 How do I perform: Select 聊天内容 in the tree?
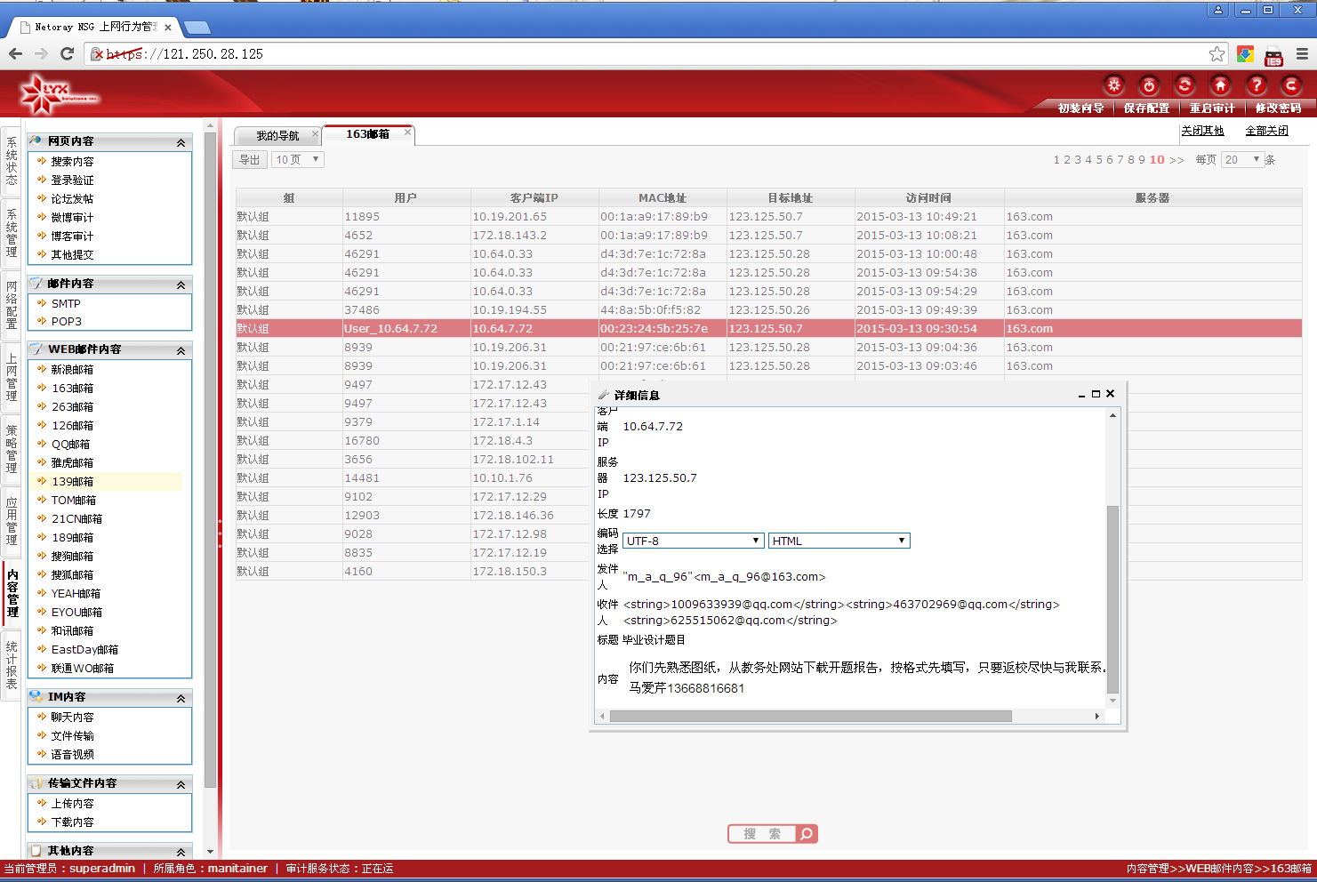click(72, 718)
